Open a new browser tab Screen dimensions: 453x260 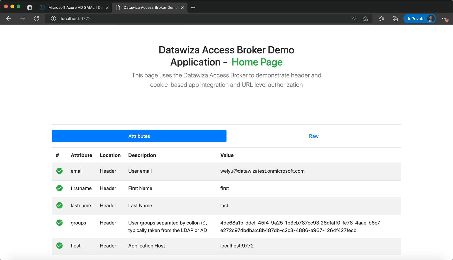pyautogui.click(x=193, y=7)
